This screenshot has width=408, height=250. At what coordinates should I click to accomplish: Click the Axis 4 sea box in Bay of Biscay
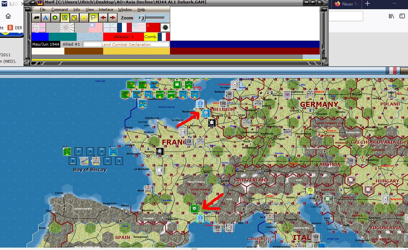[x=119, y=161]
